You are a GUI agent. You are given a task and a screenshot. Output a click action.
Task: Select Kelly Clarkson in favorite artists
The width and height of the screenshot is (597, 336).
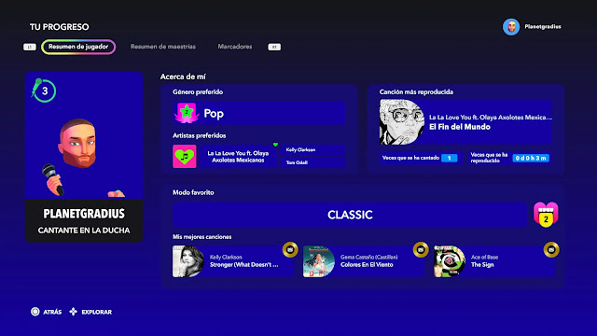point(313,150)
